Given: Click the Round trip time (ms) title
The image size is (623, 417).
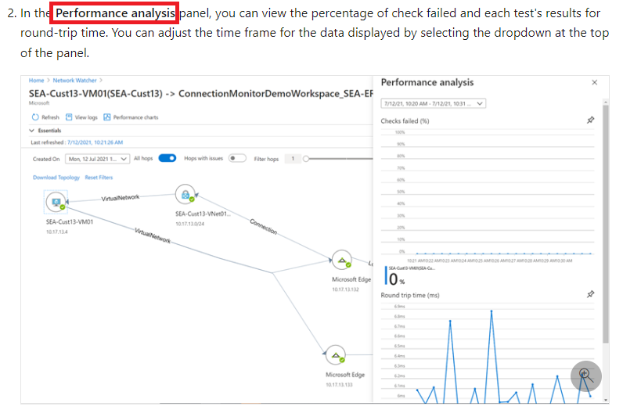Looking at the screenshot, I should [x=410, y=295].
